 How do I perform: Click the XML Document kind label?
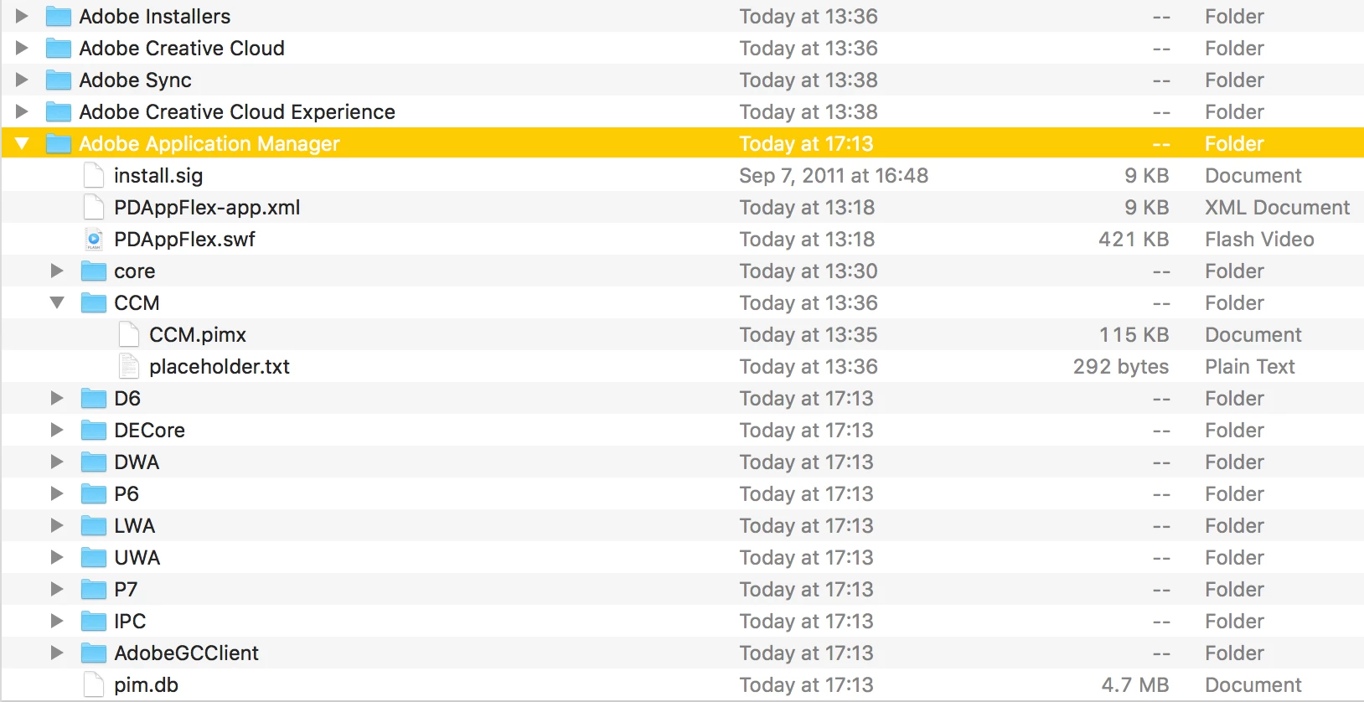click(x=1277, y=208)
